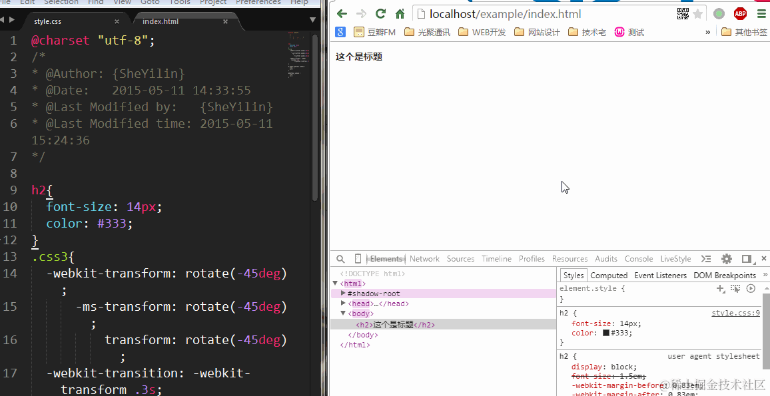Open the animation controls play icon
Image resolution: width=770 pixels, height=396 pixels.
(x=751, y=289)
